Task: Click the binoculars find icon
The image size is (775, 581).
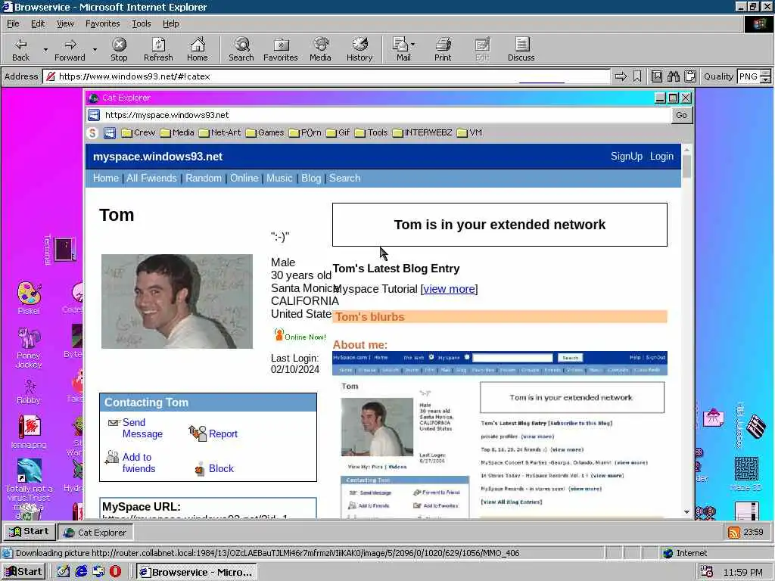Action: 673,76
